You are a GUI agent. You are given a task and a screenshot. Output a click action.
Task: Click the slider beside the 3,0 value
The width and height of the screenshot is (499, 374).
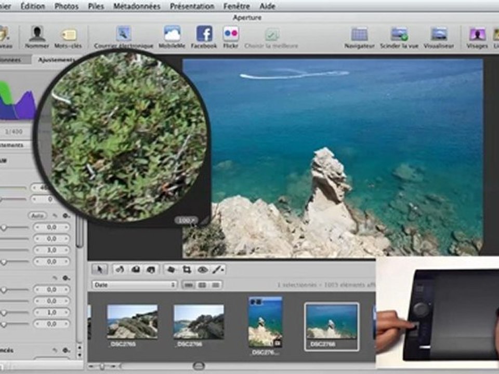[x=15, y=250]
